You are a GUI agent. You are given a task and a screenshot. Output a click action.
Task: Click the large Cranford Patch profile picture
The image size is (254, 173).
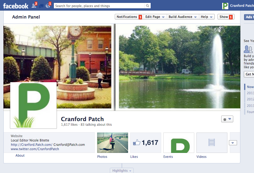[x=33, y=105]
